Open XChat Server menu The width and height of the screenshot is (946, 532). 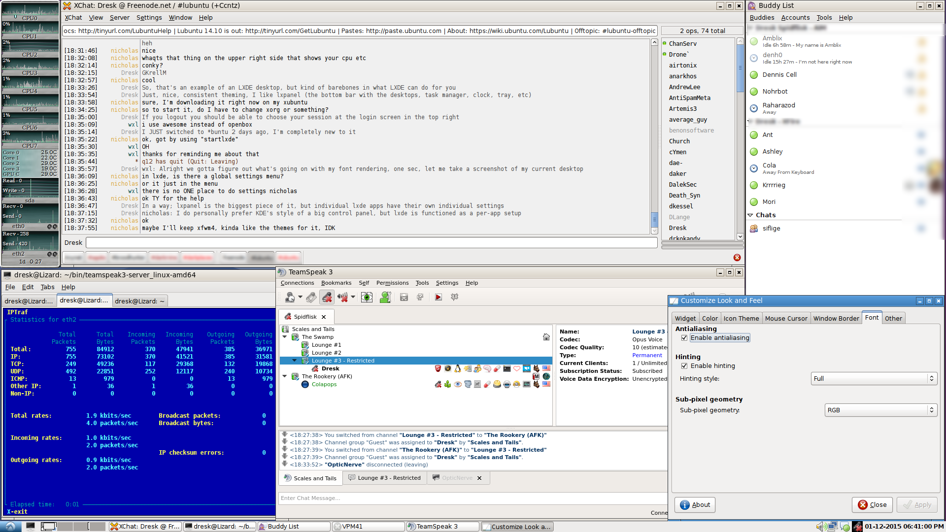[x=120, y=18]
